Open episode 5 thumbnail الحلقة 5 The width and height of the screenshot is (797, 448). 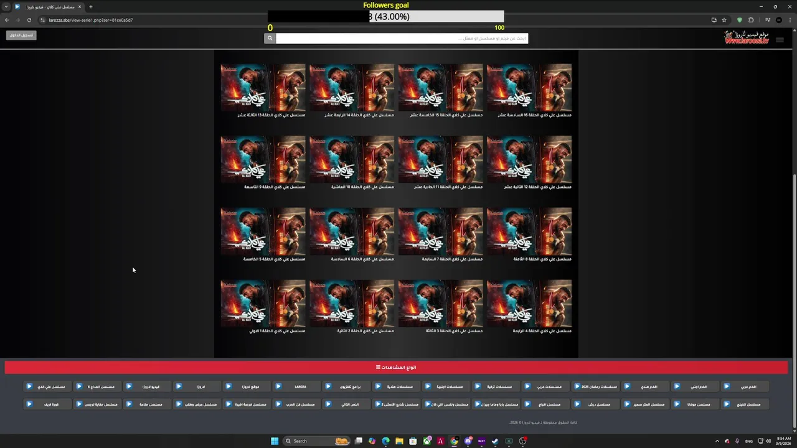pyautogui.click(x=263, y=231)
